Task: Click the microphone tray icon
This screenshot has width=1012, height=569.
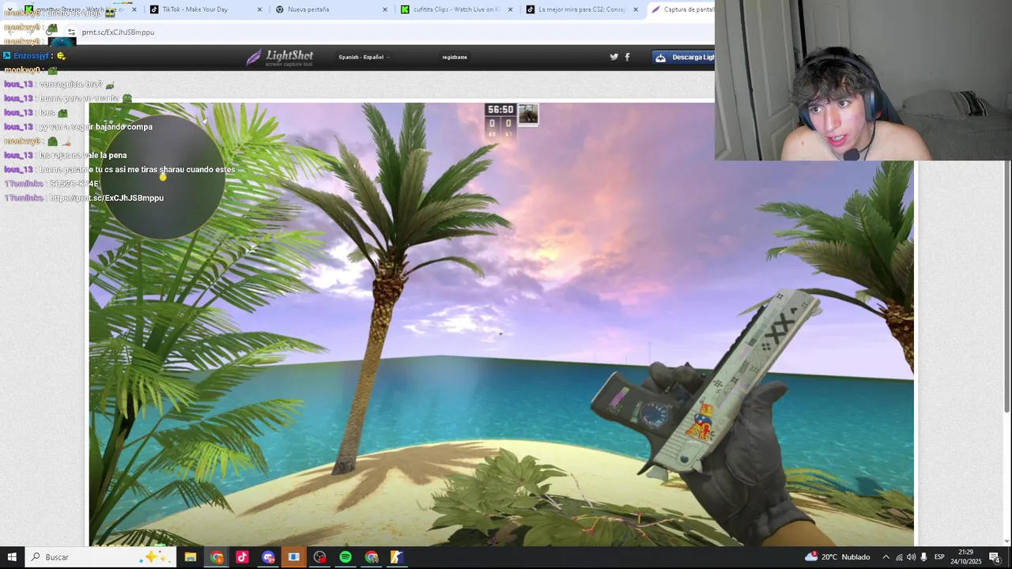Action: point(923,557)
